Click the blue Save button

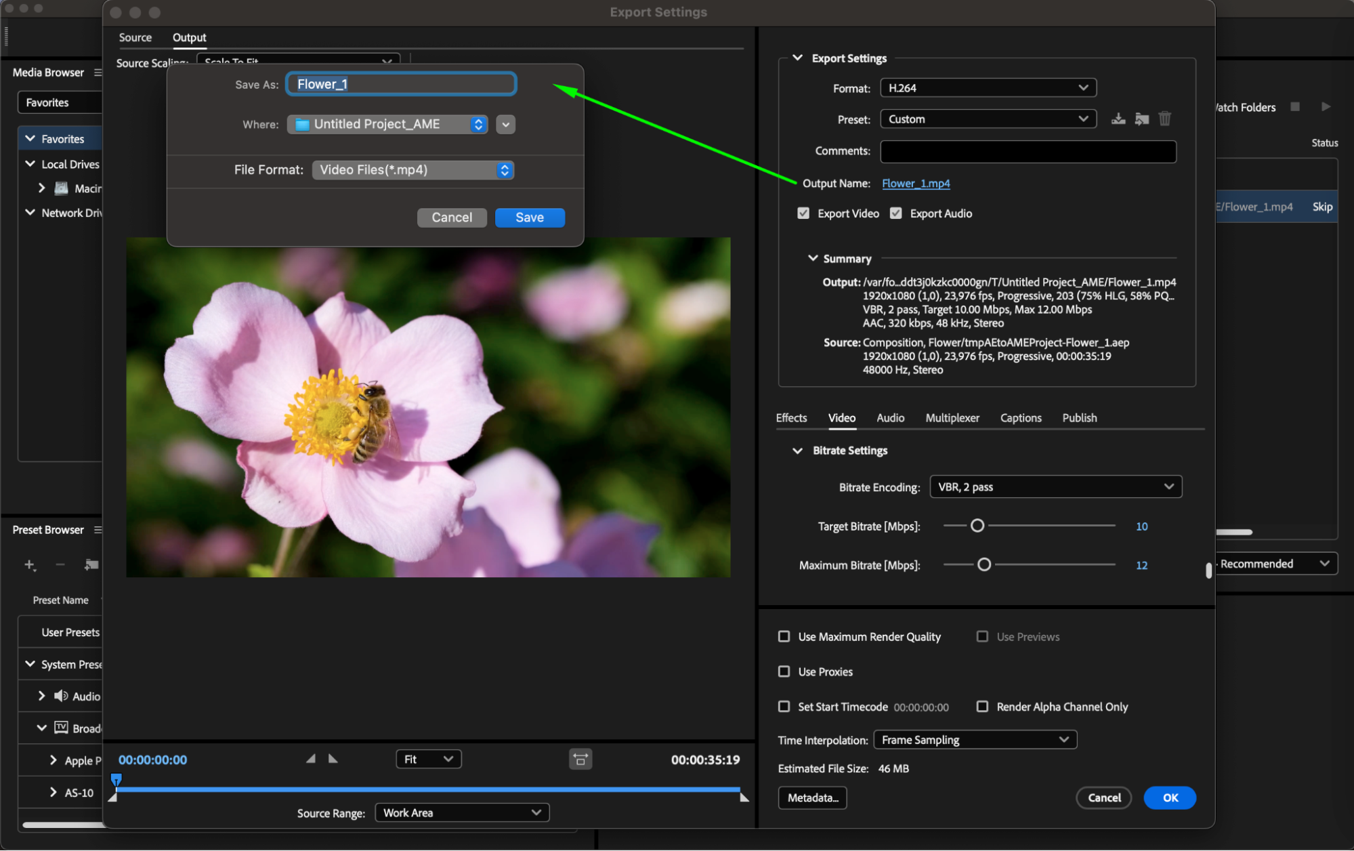(530, 217)
